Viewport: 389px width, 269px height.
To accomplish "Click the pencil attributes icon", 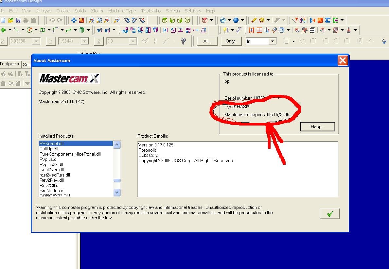I will [x=254, y=20].
